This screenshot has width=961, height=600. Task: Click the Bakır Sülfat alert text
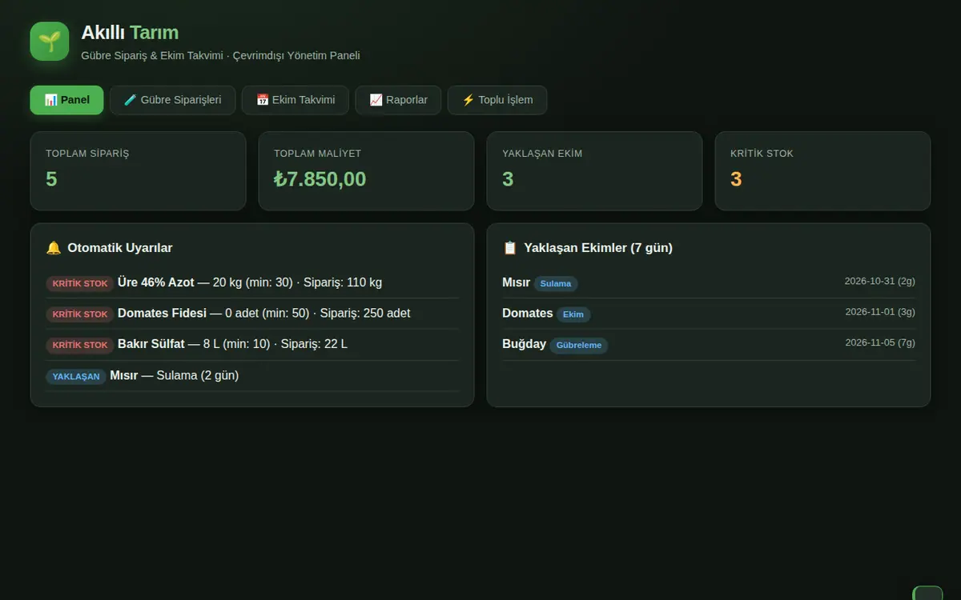click(x=233, y=344)
